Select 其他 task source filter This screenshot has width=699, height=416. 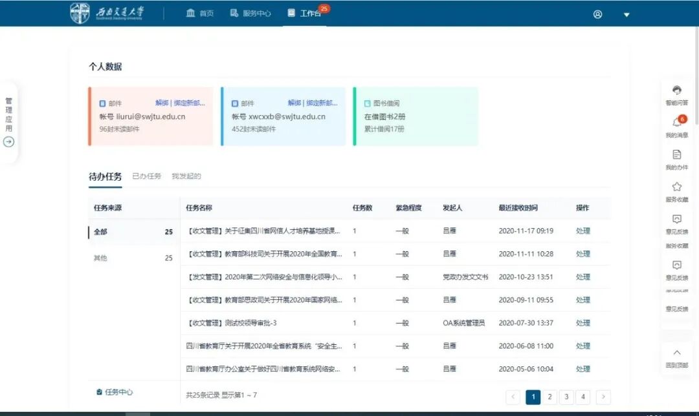tap(134, 258)
